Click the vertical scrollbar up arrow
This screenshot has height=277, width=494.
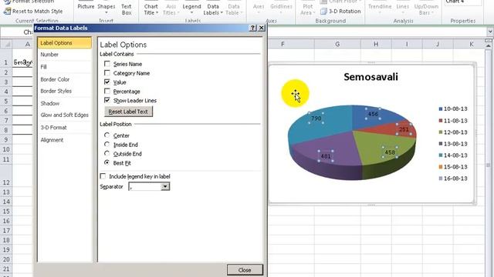coord(488,46)
